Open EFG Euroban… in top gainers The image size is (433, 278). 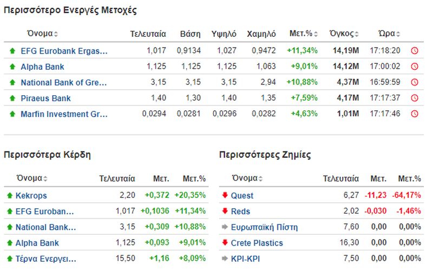[x=45, y=211]
